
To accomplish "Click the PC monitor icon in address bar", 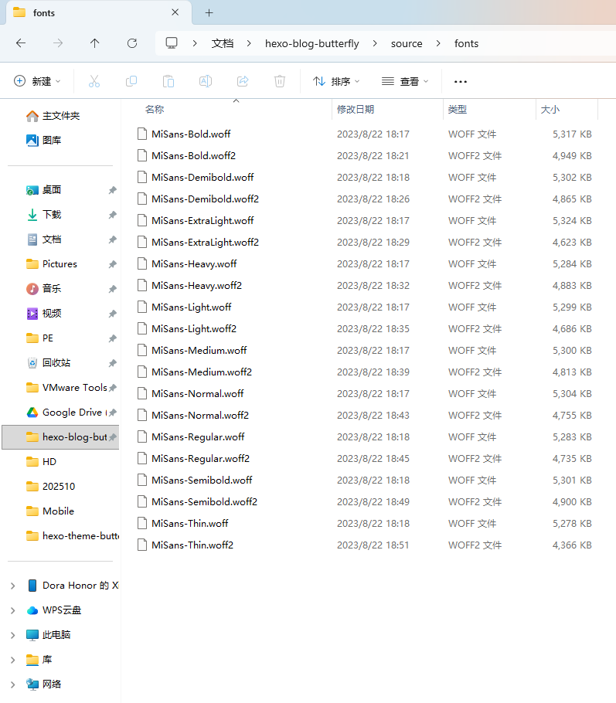I will 172,43.
